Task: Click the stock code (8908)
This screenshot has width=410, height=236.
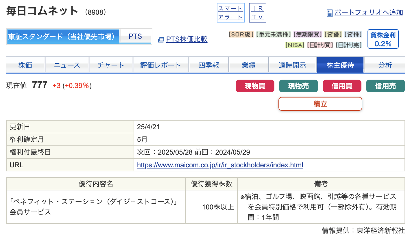Action: tap(96, 12)
